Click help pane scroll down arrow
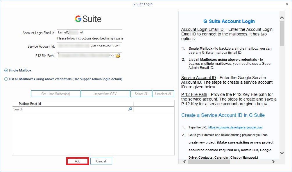This screenshot has width=292, height=172. [282, 153]
